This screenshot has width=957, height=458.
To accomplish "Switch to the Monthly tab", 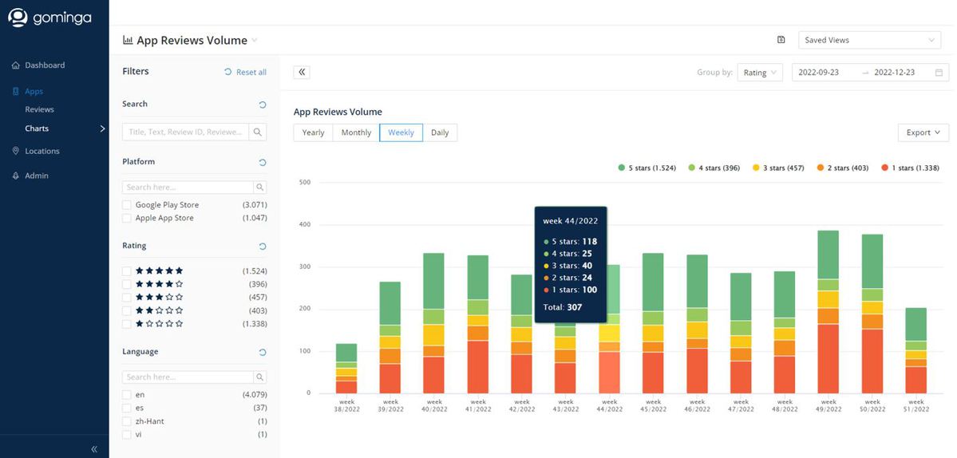I will pos(356,132).
